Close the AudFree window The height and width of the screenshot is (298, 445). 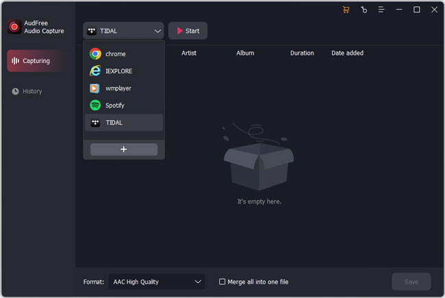[434, 10]
